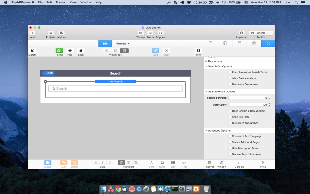Image resolution: width=310 pixels, height=194 pixels.
Task: Check Customize Appearance under Search Bar Options
Action: (230, 84)
